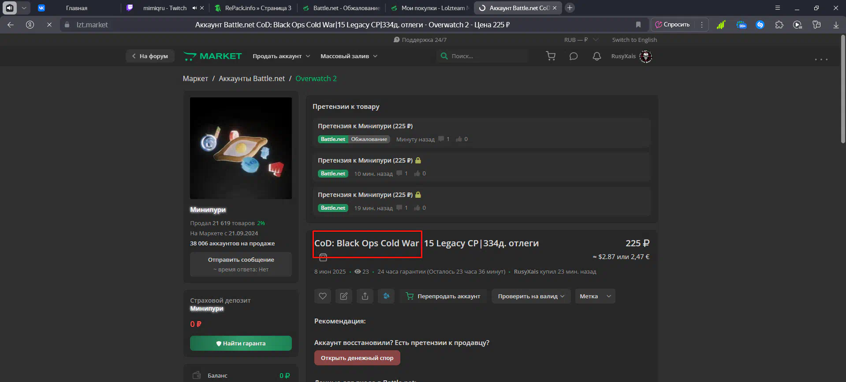Open the Shazam extension icon
The height and width of the screenshot is (382, 846).
click(760, 25)
